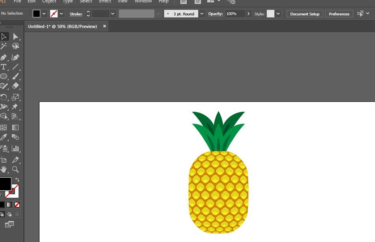Expand the stroke weight dropdown

pyautogui.click(x=112, y=14)
